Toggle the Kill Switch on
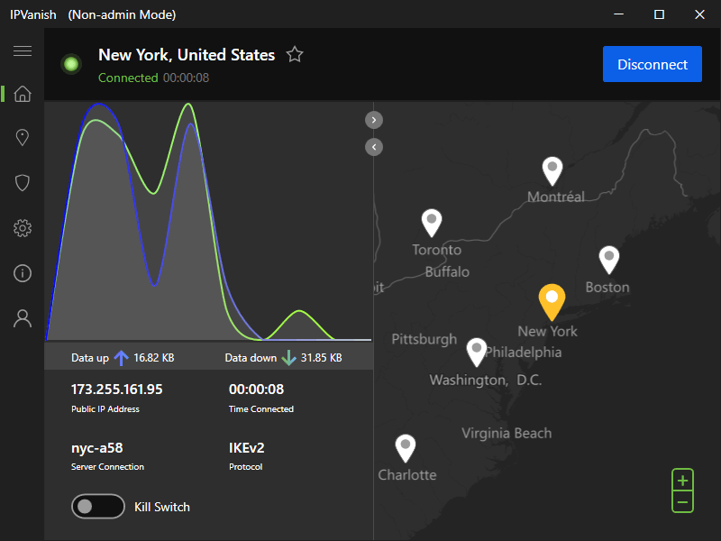 point(97,507)
